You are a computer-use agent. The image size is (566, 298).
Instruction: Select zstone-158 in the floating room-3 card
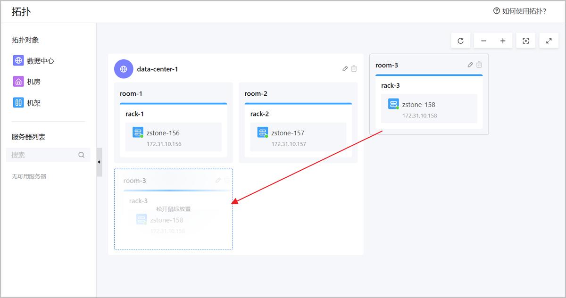tap(419, 105)
